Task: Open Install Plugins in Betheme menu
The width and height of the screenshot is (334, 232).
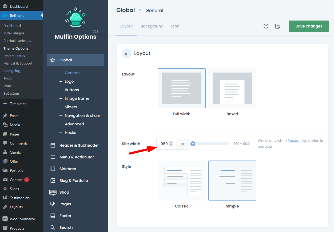Action: point(14,33)
